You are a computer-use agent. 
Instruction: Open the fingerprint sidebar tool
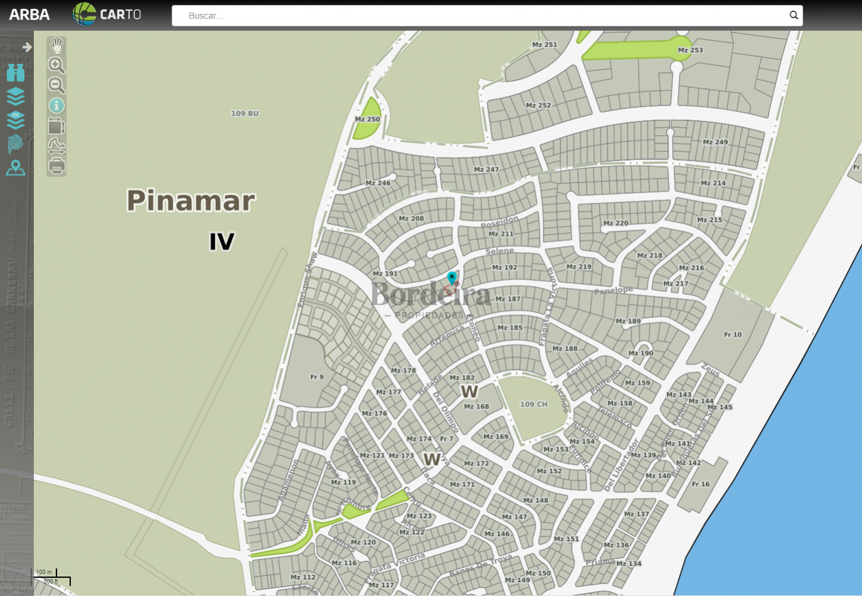click(x=16, y=144)
